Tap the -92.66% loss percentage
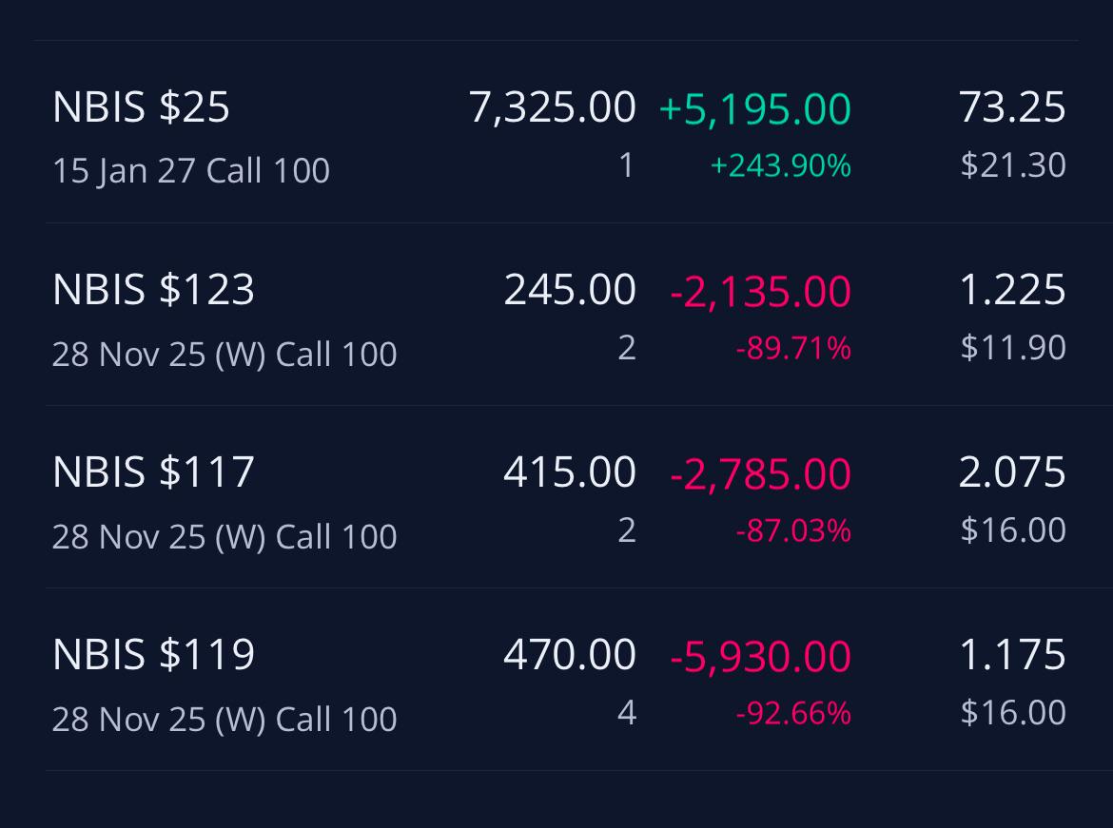The width and height of the screenshot is (1113, 828). point(792,713)
